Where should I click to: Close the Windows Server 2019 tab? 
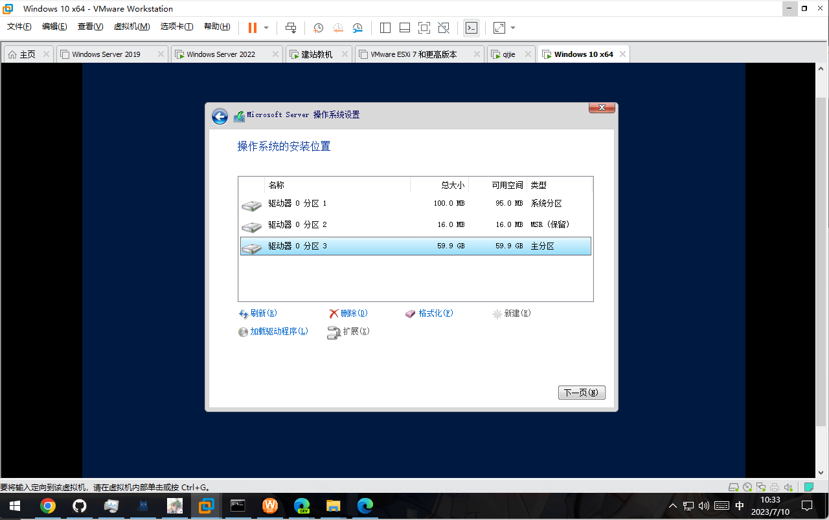pos(161,54)
